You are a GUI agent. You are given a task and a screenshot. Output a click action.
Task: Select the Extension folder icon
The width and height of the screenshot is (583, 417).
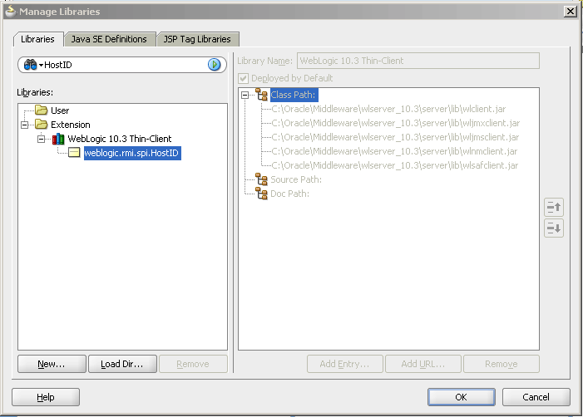click(42, 125)
